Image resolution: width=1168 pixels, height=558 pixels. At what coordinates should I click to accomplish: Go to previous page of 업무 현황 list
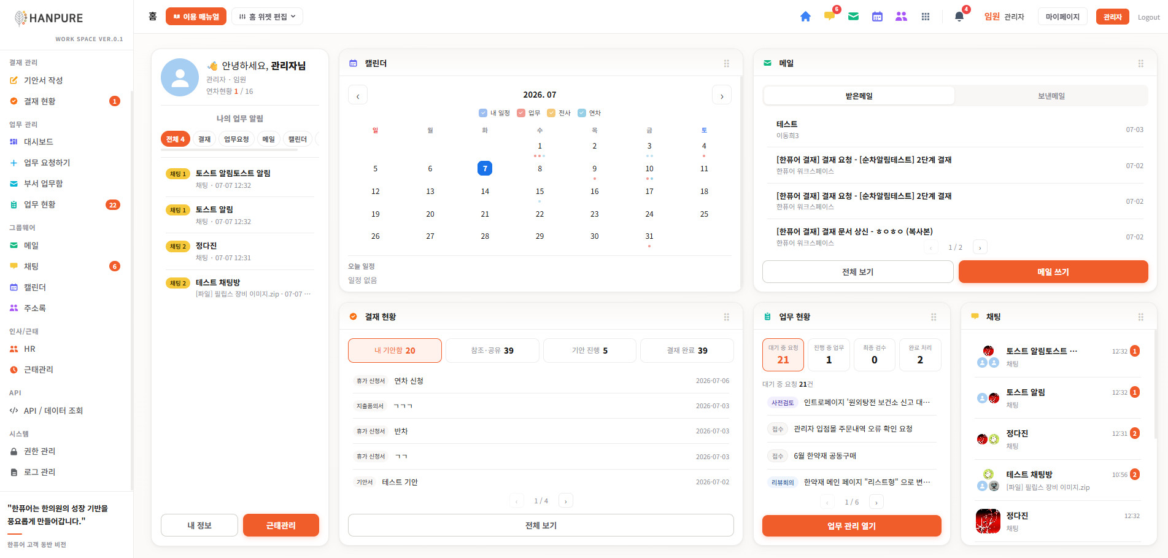pos(827,502)
